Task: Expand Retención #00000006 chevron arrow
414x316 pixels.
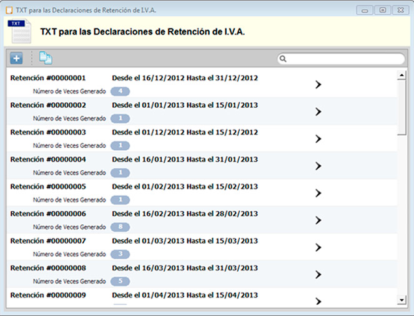Action: point(318,220)
